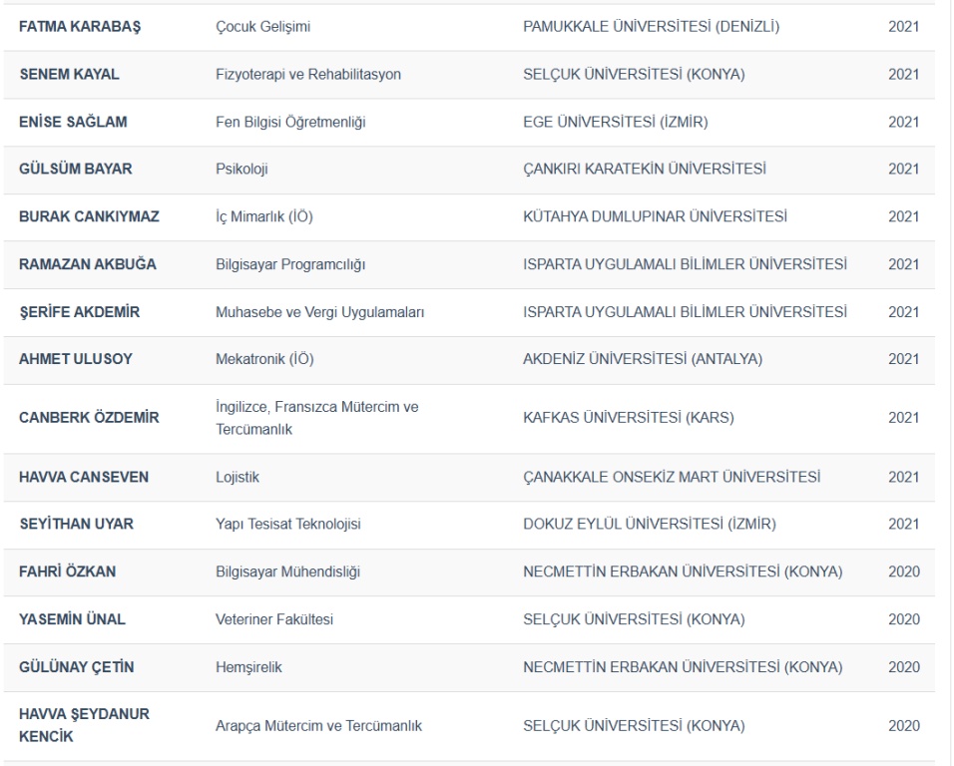Click the Psikoloji department cell
The height and width of the screenshot is (766, 954).
click(x=241, y=170)
